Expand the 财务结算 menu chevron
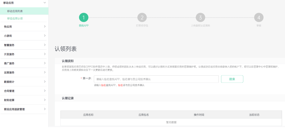This screenshot has height=129, width=285. click(x=45, y=100)
